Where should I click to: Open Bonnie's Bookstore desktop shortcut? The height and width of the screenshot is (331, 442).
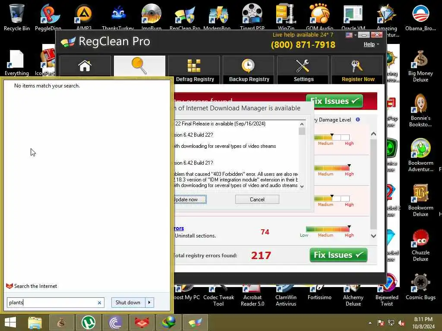point(420,111)
